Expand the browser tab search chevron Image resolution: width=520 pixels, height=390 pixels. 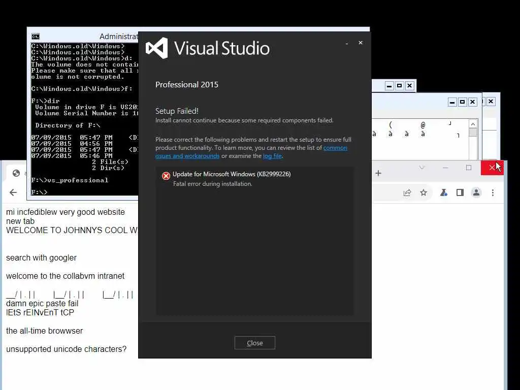point(422,168)
